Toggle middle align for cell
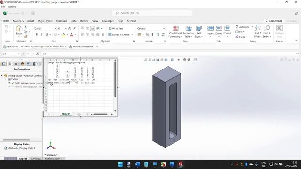 tap(87, 28)
